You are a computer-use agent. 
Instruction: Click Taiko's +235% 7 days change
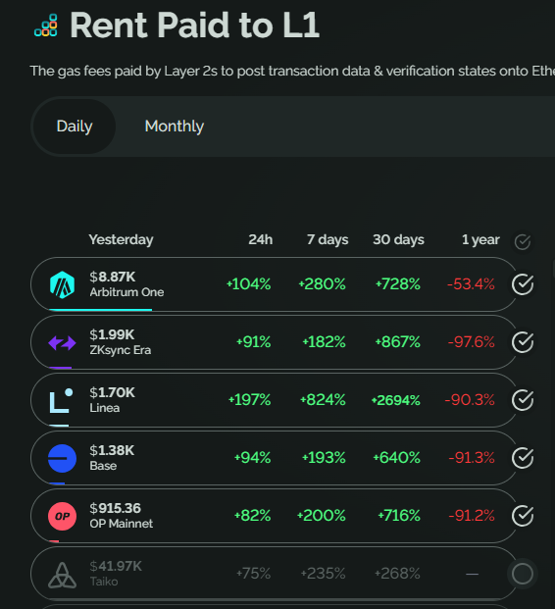pyautogui.click(x=323, y=574)
